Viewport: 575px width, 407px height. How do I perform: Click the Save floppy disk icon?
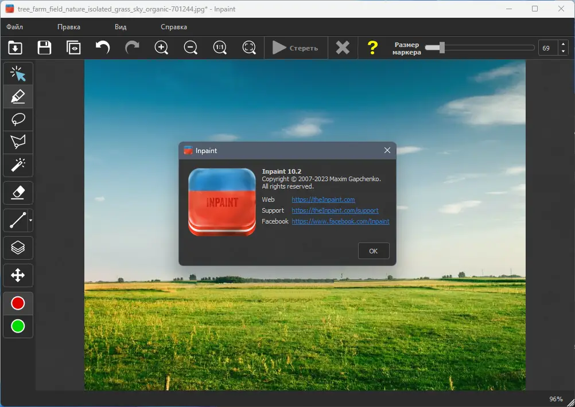pyautogui.click(x=44, y=48)
